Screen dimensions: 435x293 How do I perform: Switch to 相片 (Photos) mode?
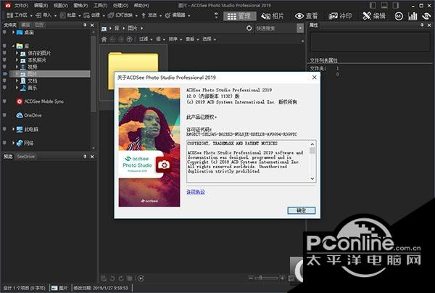273,16
